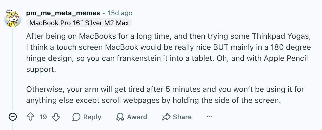Click the speech bubble Reply icon
The image size is (322, 130).
tap(76, 117)
